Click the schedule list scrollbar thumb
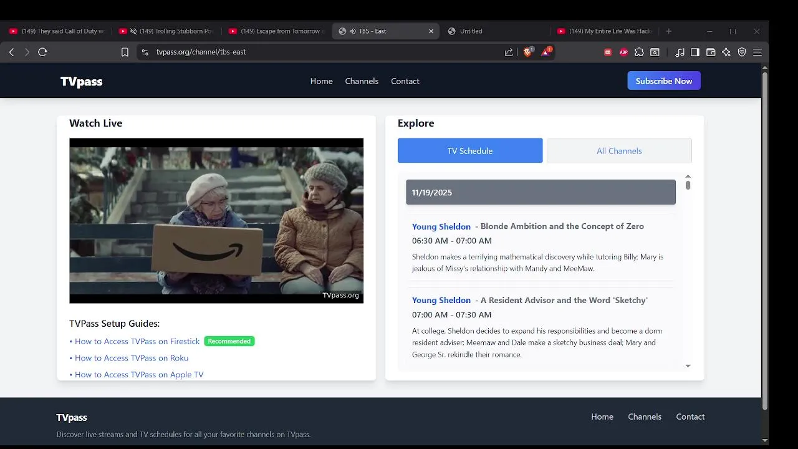 [x=688, y=185]
